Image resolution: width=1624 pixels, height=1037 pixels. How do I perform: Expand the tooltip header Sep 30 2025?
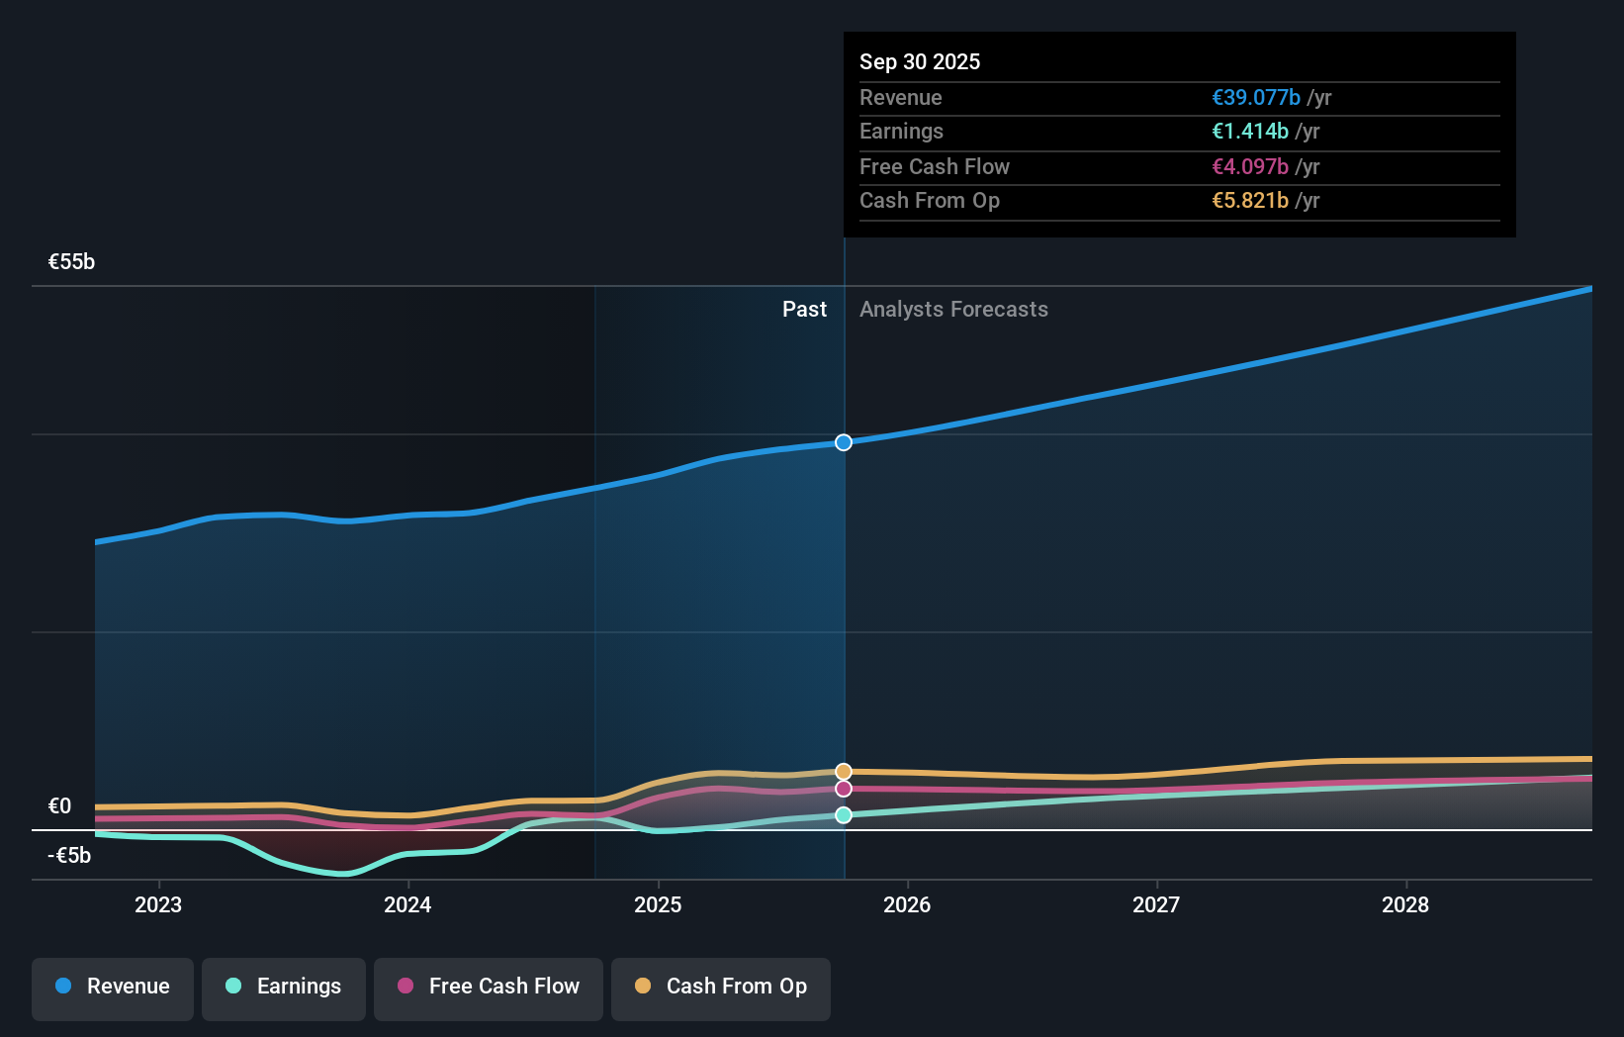tap(920, 61)
